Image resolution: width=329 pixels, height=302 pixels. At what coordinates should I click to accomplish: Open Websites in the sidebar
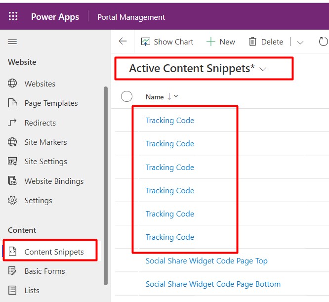point(40,84)
